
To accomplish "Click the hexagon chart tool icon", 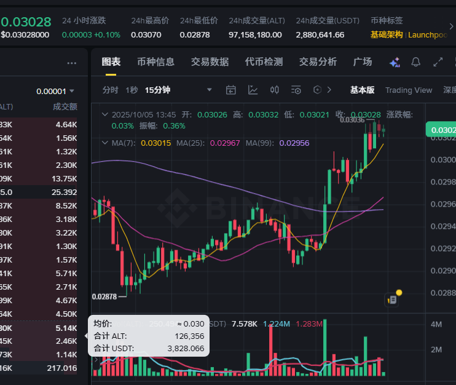I will (x=317, y=90).
